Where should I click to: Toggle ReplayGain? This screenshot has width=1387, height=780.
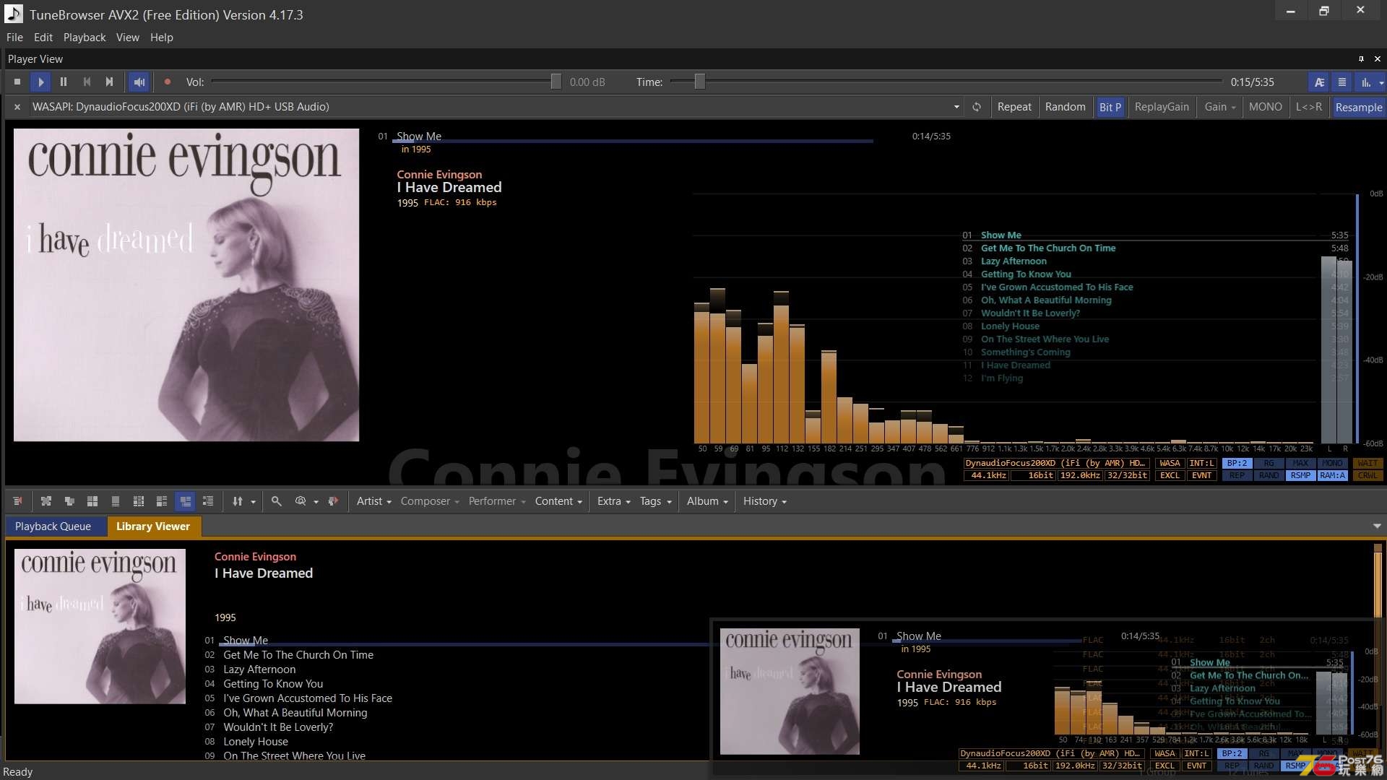point(1162,107)
